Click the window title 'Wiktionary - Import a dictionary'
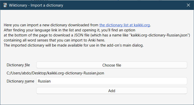194x105 pixels. [x=36, y=5]
